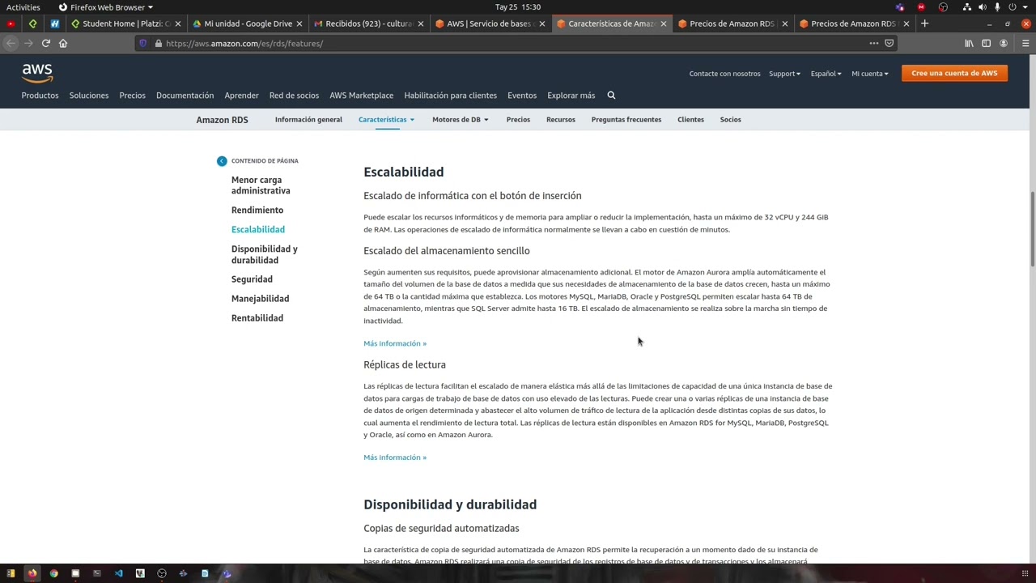The image size is (1036, 583).
Task: Launch the Terminal from the dock
Action: (x=97, y=573)
